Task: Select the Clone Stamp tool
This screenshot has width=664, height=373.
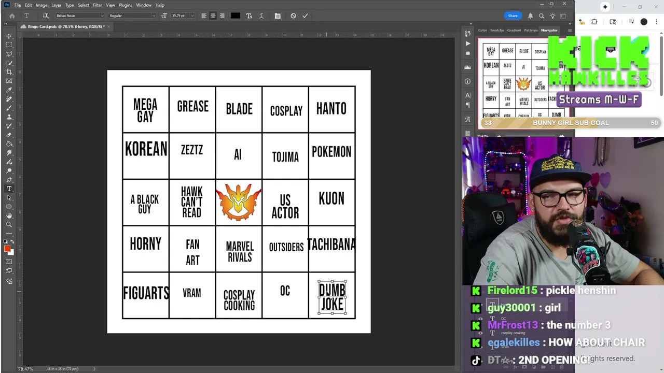Action: pos(9,117)
